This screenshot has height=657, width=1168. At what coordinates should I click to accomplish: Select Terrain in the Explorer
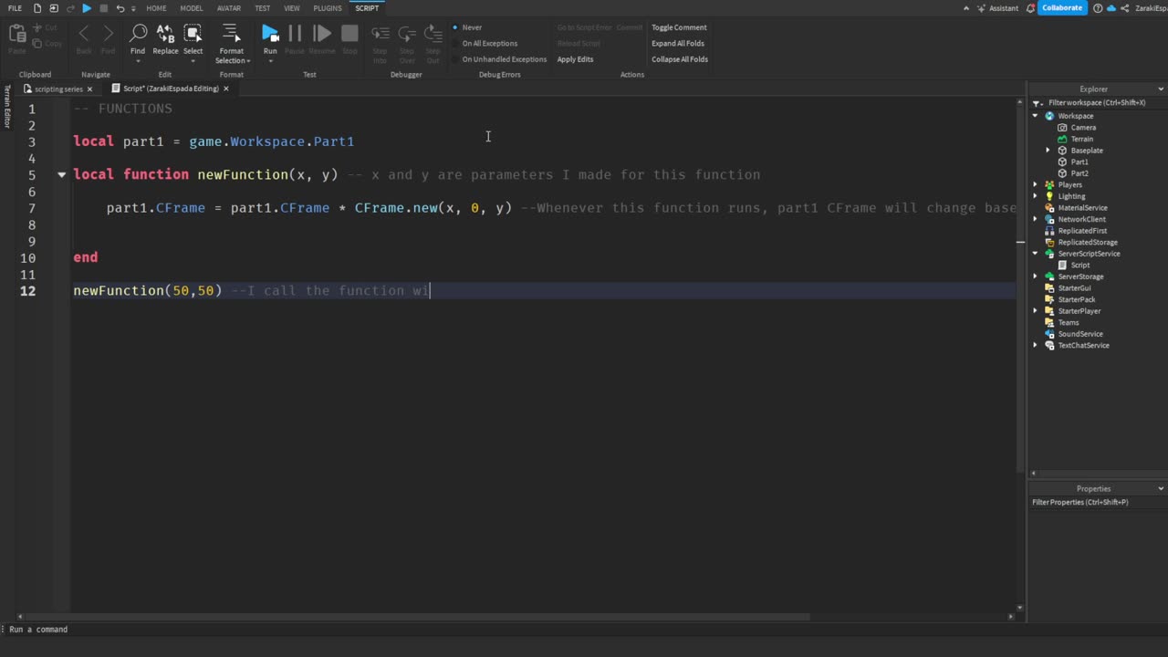pos(1082,139)
